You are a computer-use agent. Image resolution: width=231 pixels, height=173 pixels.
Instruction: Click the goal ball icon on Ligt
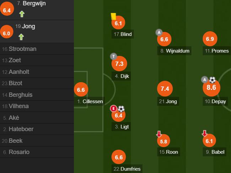121,109
